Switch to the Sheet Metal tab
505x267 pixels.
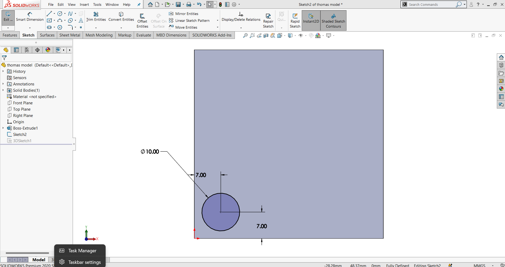70,35
